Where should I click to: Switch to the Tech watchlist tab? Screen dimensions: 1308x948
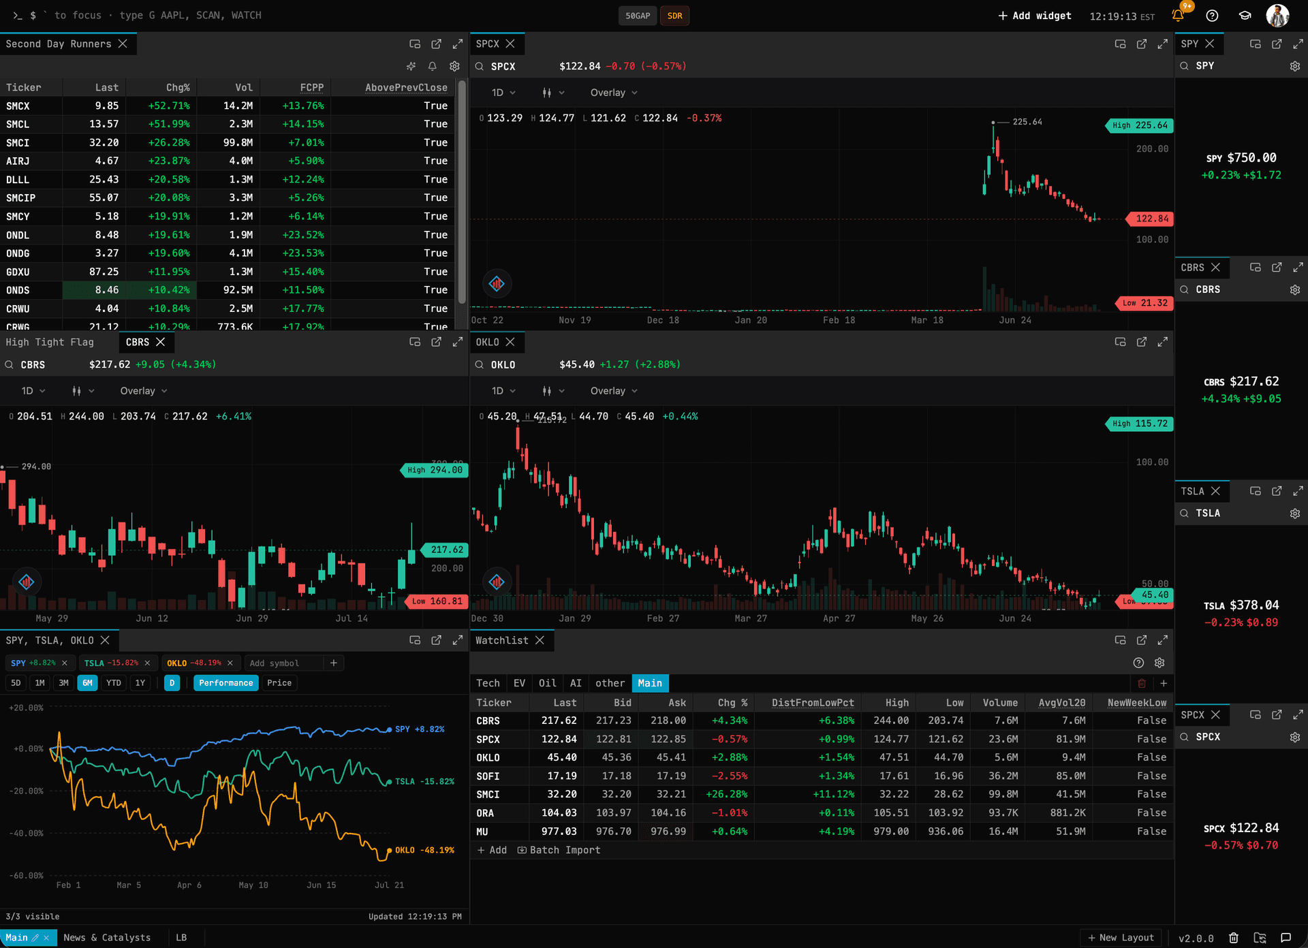click(x=488, y=683)
